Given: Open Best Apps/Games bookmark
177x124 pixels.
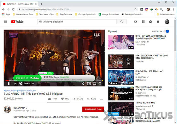Looking at the screenshot, I should click(x=132, y=14).
